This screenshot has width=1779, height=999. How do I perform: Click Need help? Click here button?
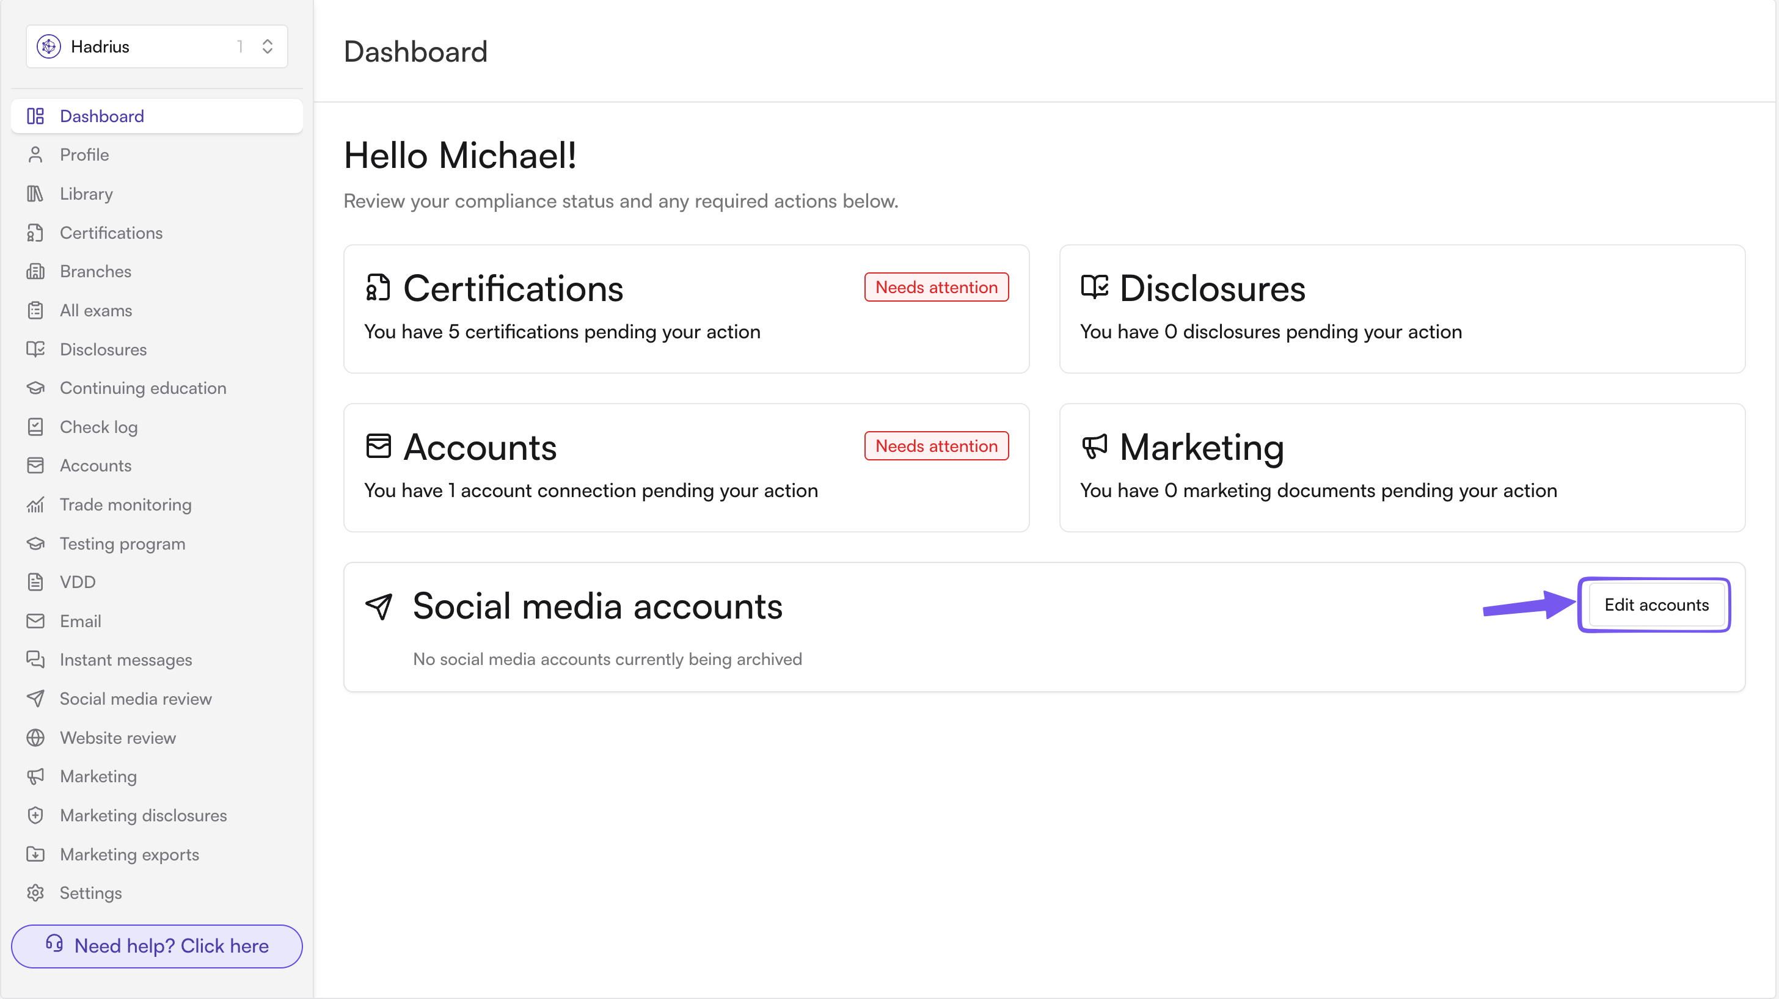(157, 946)
